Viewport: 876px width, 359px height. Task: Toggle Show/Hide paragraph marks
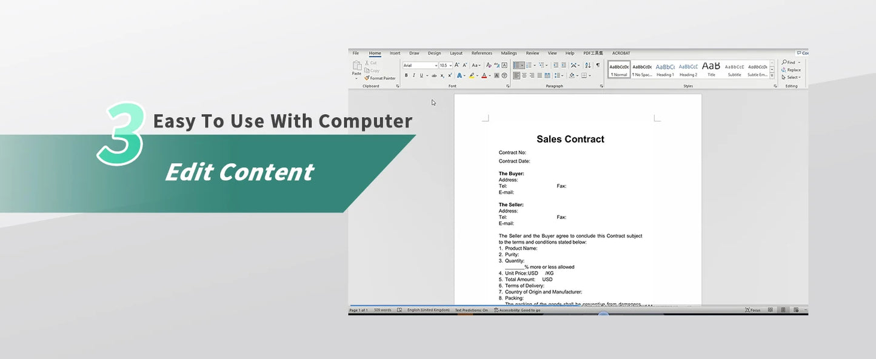click(598, 65)
